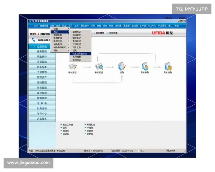Open the 填制凭证 workflow icon
Viewport: 215px width, 172px height.
coord(72,67)
